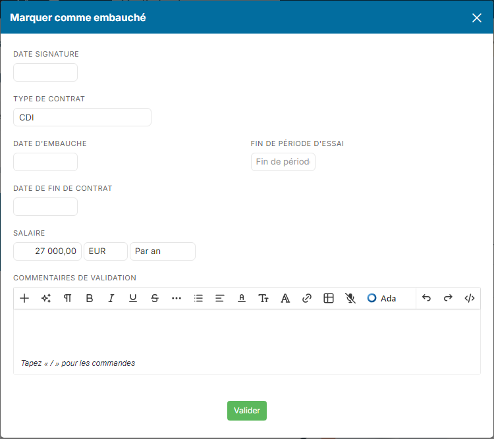Insert a link with the chain icon
The height and width of the screenshot is (439, 494).
307,298
